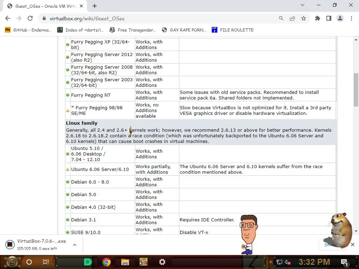Click Requires IDE Controller note
359x269 pixels.
(207, 220)
